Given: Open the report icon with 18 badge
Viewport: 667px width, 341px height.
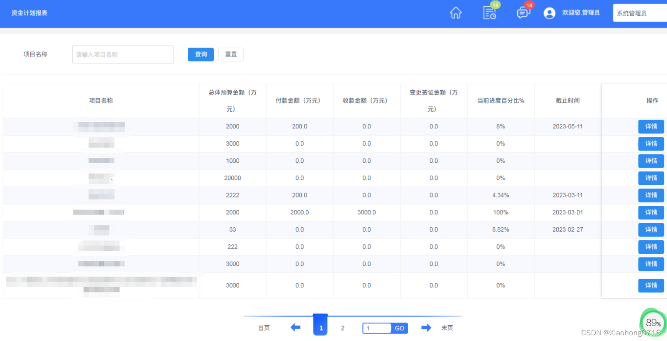Looking at the screenshot, I should (489, 14).
